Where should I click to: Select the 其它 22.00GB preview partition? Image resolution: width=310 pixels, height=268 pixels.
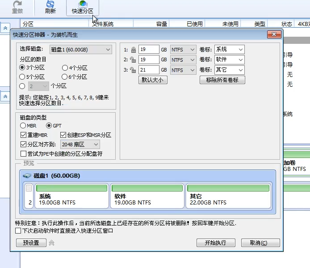(228, 196)
